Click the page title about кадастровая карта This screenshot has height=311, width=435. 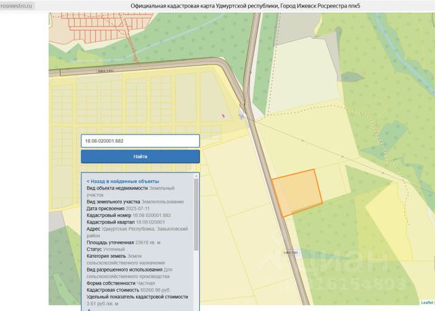[245, 6]
